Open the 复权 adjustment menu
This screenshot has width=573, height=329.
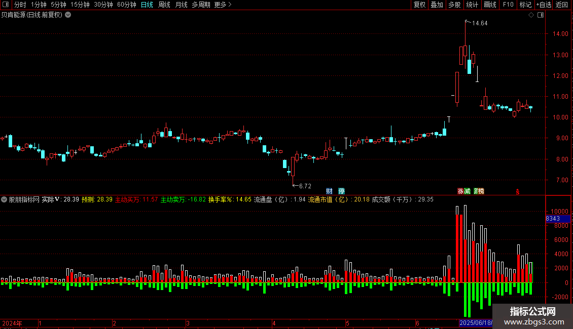[x=419, y=5]
